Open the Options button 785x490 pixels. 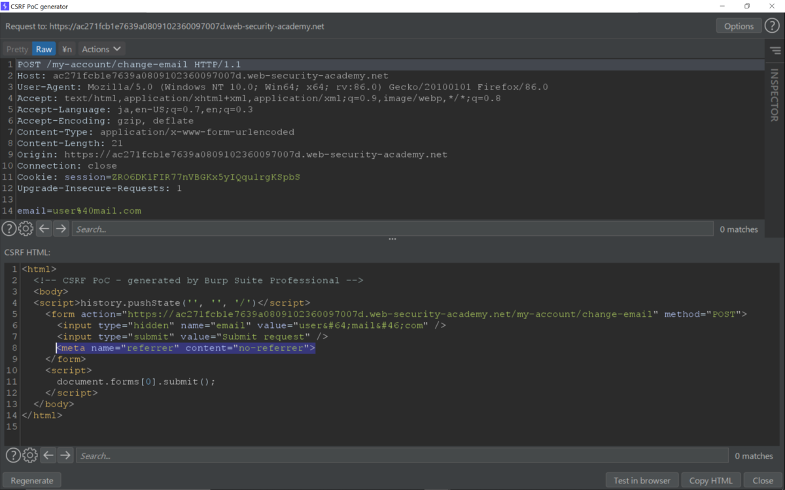click(739, 26)
